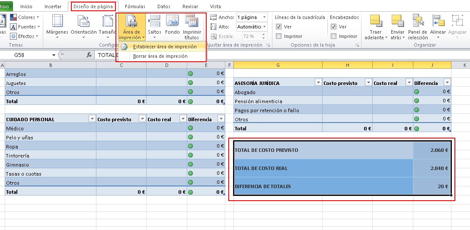Choose Establecer área de impresión menu item
Viewport: 470px width, 230px height.
click(165, 47)
